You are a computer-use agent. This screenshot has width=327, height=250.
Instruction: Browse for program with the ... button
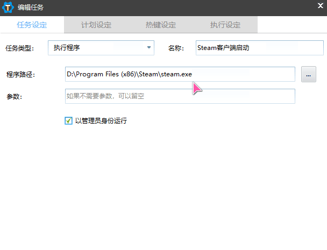tap(308, 75)
